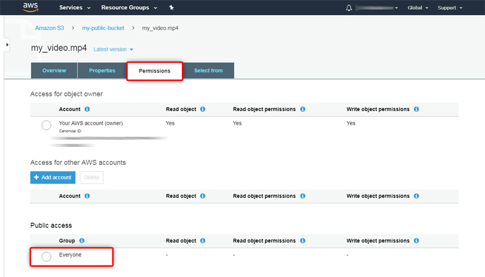Click 'Access for other AWS accounts' heading
The width and height of the screenshot is (485, 277).
click(78, 162)
